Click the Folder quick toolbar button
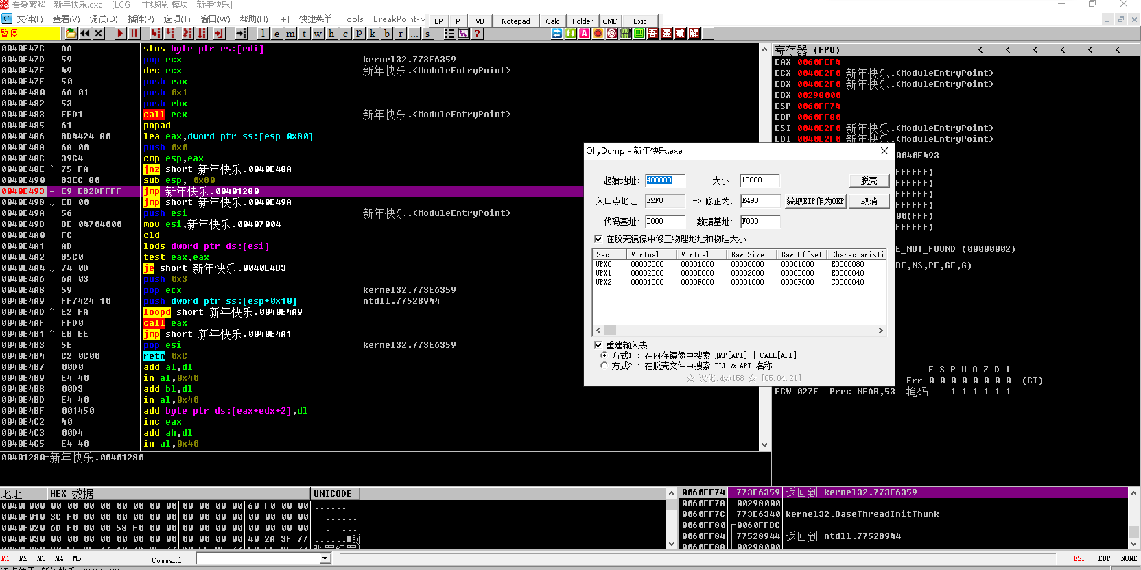The width and height of the screenshot is (1141, 570). [583, 21]
